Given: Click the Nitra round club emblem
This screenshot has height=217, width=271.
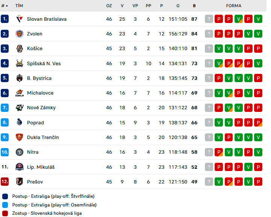Looking at the screenshot, I should pyautogui.click(x=20, y=152).
